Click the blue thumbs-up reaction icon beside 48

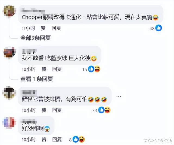tap(159, 28)
